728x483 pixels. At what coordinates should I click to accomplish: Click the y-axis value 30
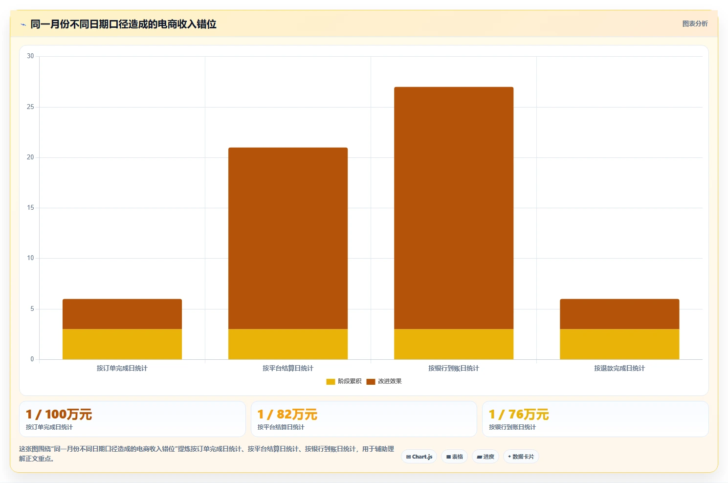click(x=30, y=56)
